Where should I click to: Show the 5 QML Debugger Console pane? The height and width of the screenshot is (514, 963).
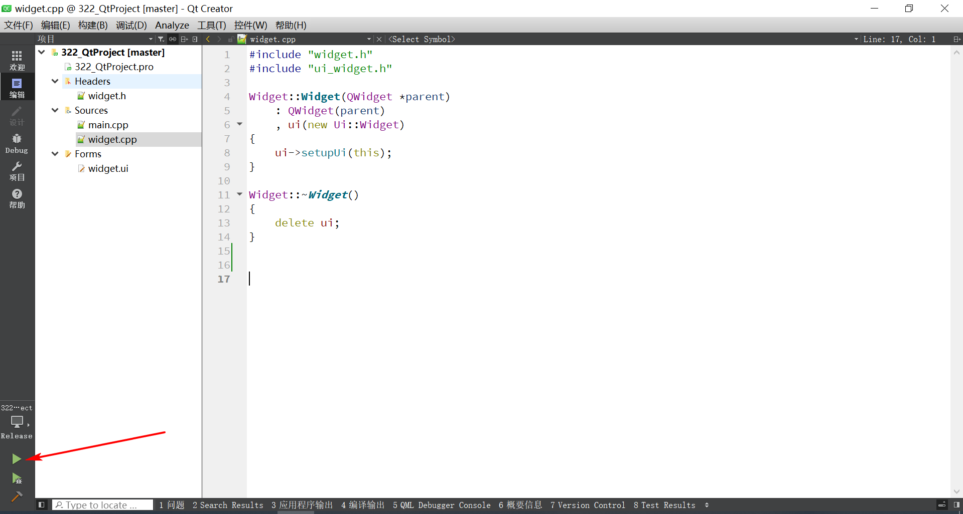coord(442,505)
